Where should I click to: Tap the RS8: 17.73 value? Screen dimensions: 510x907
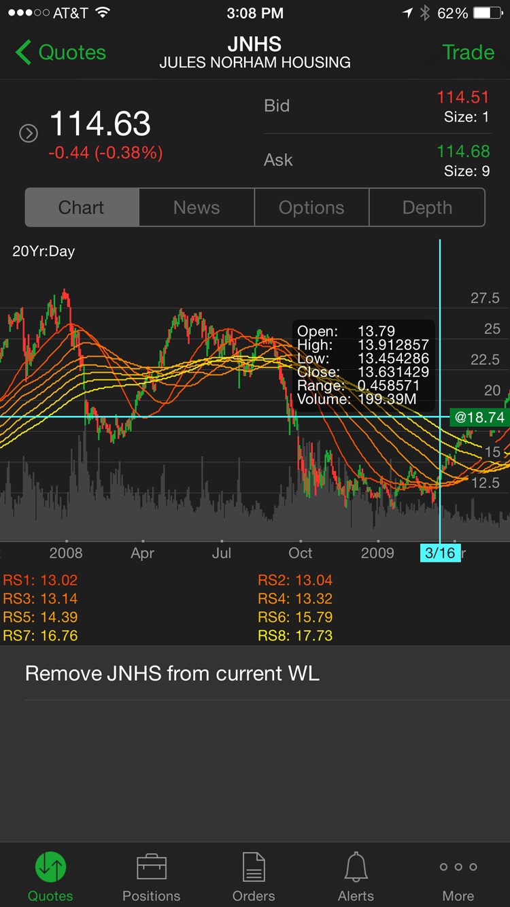(x=295, y=636)
